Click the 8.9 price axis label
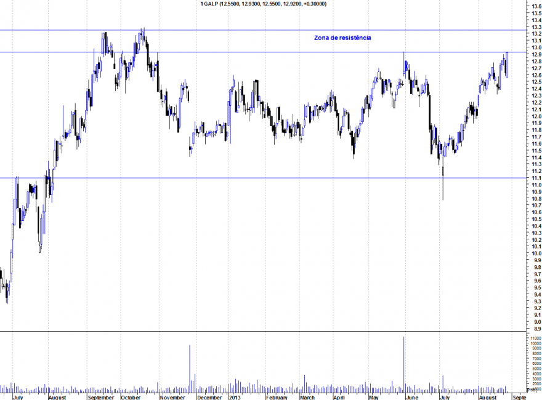542x400 pixels. coord(536,329)
